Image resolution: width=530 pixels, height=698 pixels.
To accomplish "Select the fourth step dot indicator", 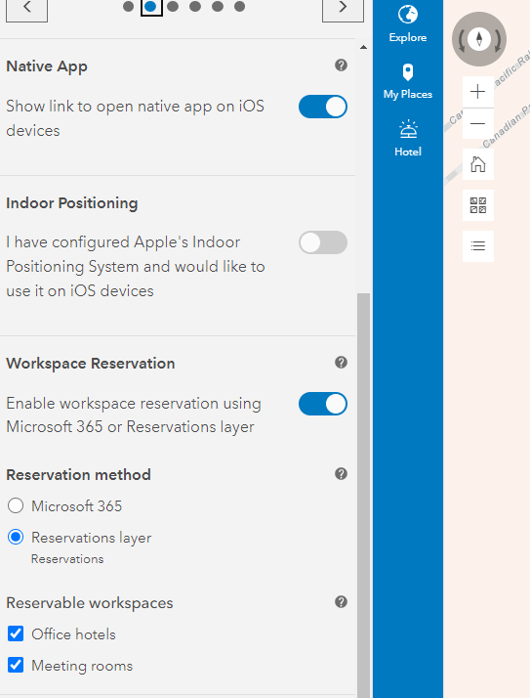I will click(195, 6).
